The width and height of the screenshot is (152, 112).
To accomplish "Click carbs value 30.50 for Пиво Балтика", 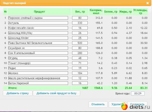I will [144, 43].
